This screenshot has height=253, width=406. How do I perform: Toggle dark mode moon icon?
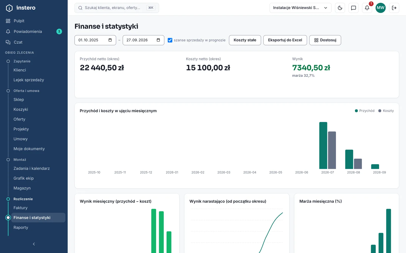pyautogui.click(x=340, y=8)
